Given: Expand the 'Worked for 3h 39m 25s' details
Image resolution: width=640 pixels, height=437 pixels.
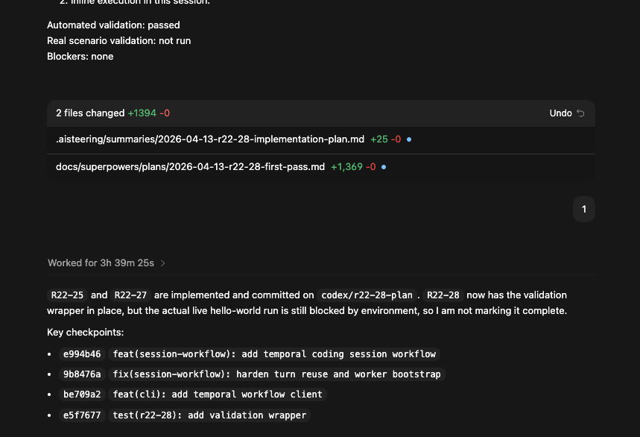Looking at the screenshot, I should (106, 263).
